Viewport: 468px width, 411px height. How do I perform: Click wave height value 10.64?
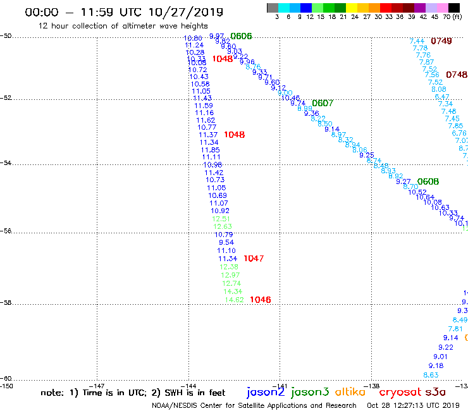[x=425, y=197]
